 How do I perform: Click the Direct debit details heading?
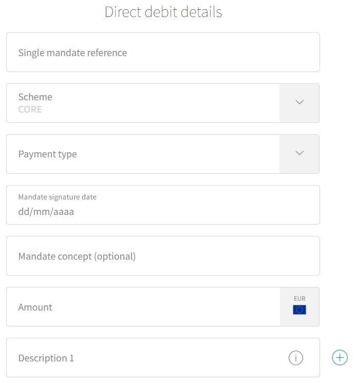(x=163, y=12)
